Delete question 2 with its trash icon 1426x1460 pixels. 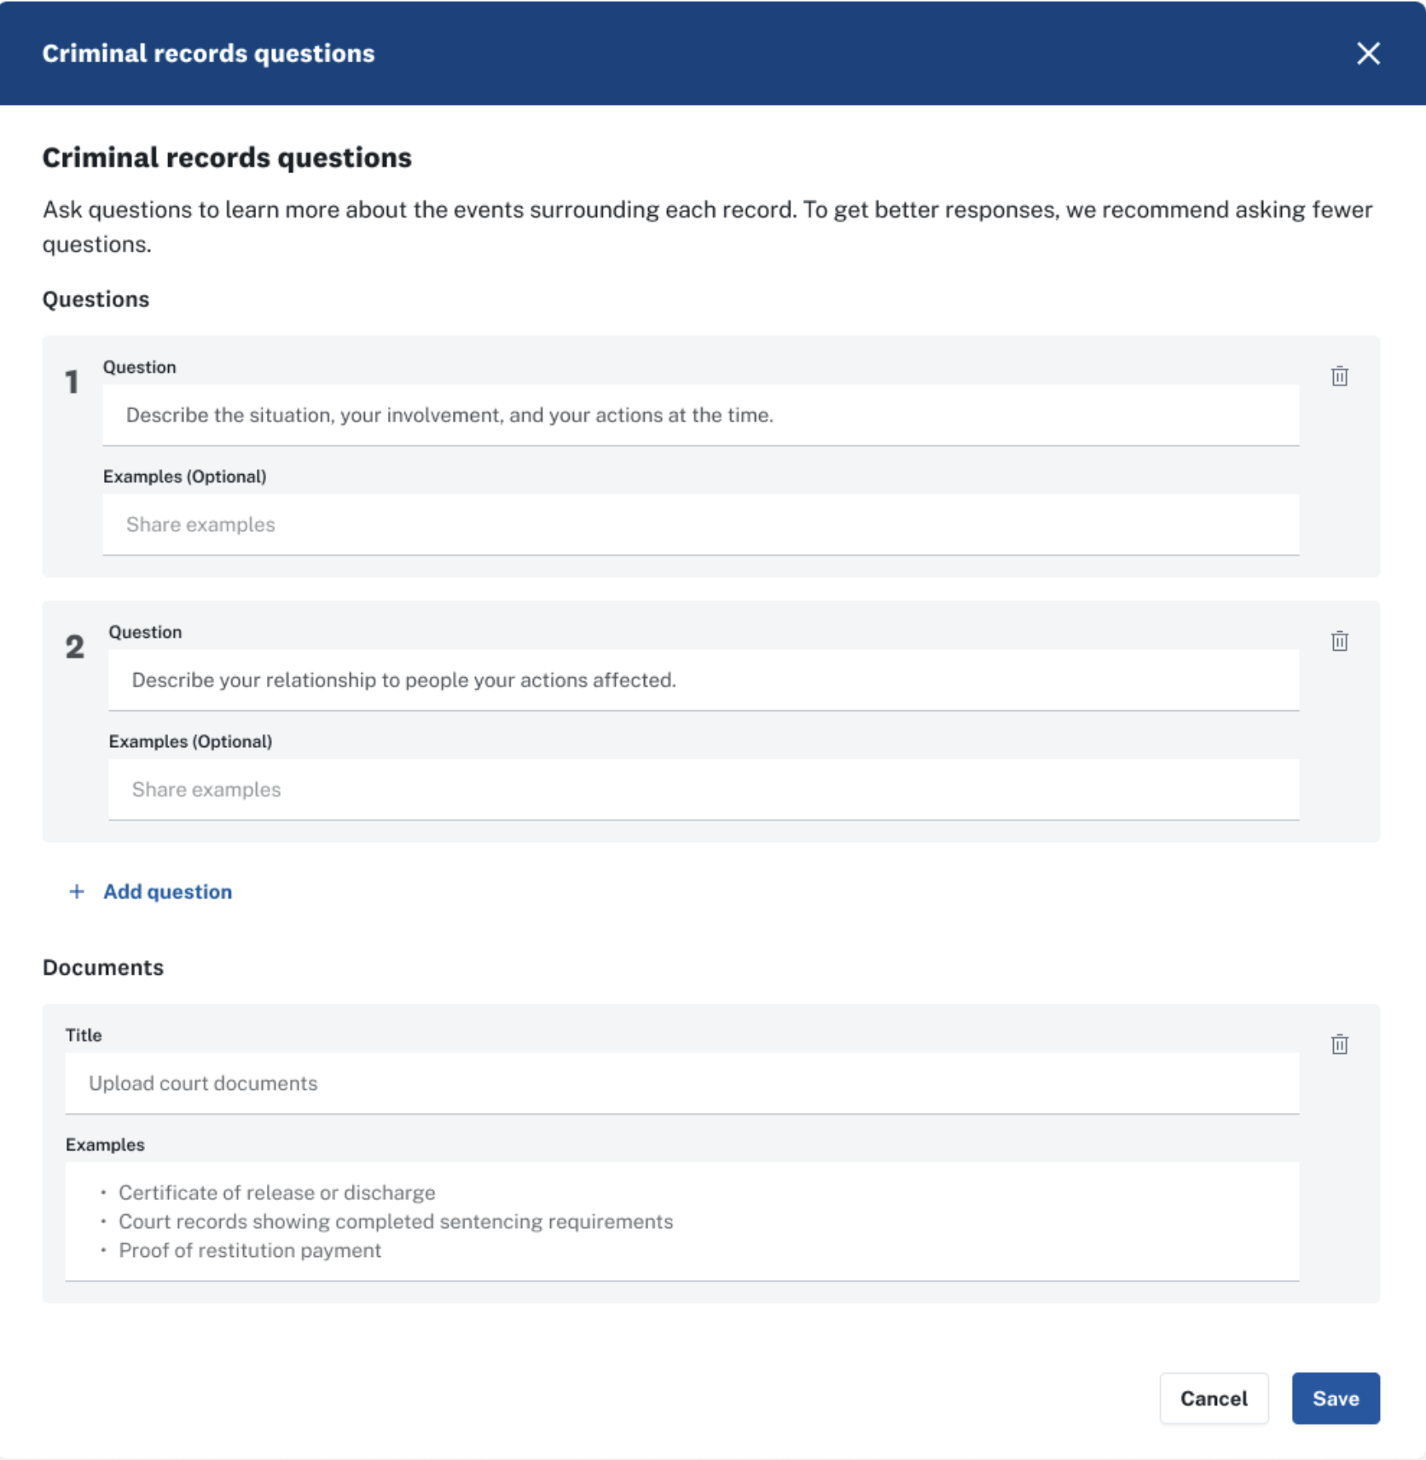point(1339,641)
